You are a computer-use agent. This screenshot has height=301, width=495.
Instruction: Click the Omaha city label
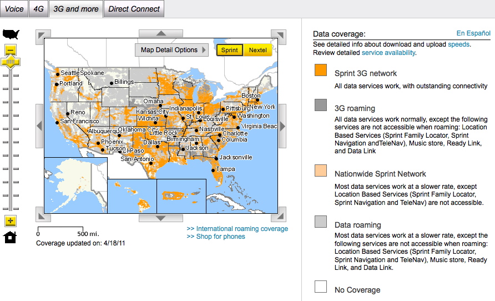(x=153, y=101)
